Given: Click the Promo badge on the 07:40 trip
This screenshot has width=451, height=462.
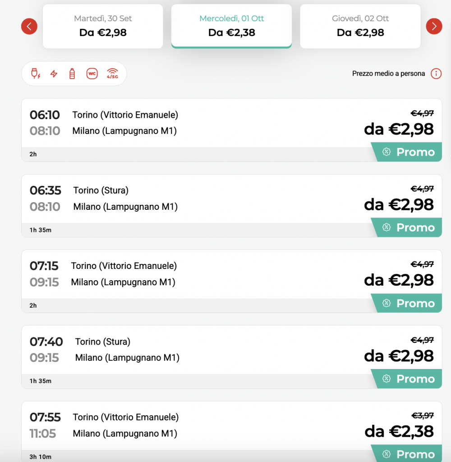Looking at the screenshot, I should (408, 379).
